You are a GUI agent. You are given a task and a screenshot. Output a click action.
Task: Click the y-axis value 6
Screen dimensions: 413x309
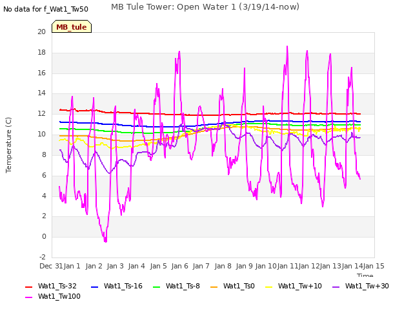[x=44, y=175]
